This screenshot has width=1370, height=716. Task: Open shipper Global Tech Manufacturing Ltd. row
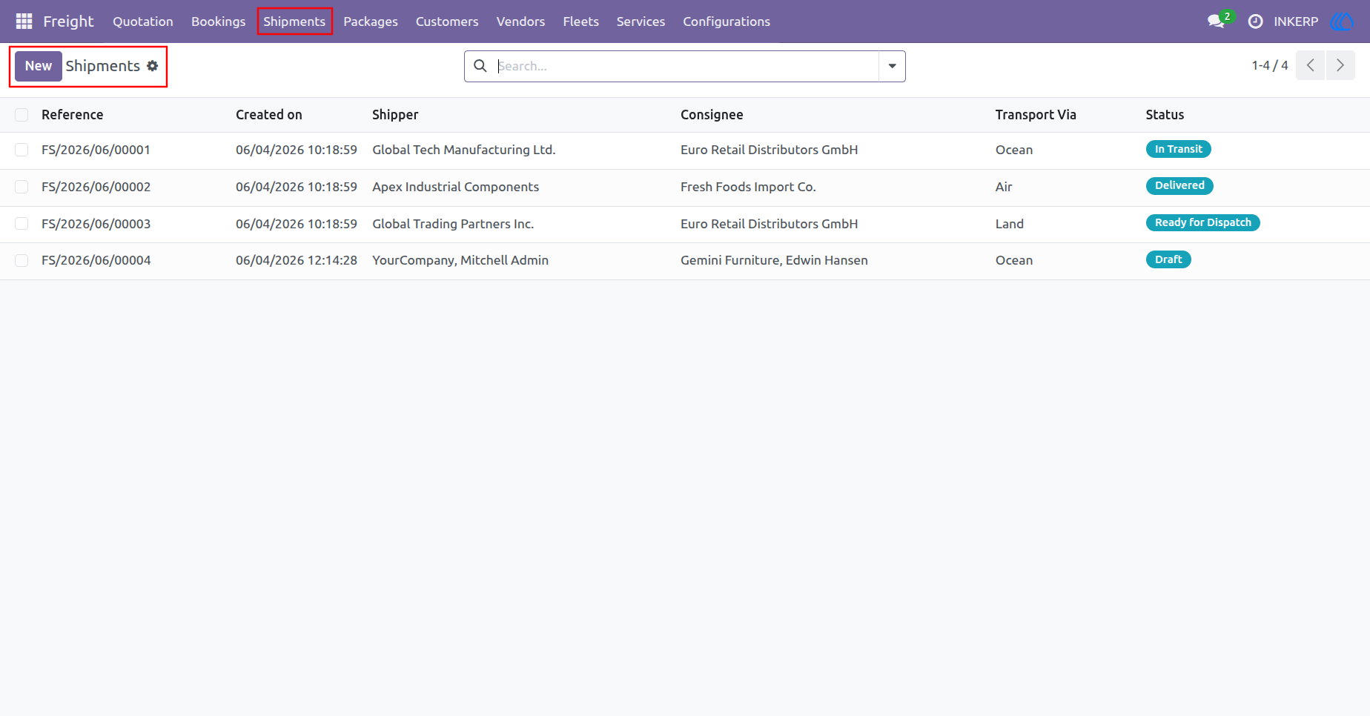pos(464,150)
